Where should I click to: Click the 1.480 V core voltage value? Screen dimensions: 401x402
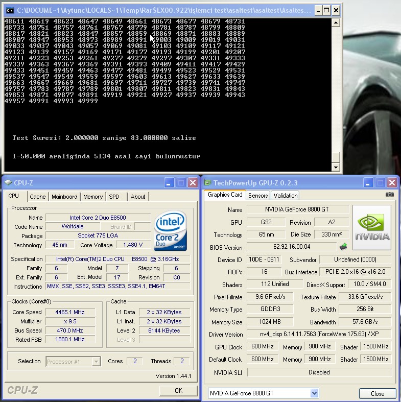[x=133, y=245]
